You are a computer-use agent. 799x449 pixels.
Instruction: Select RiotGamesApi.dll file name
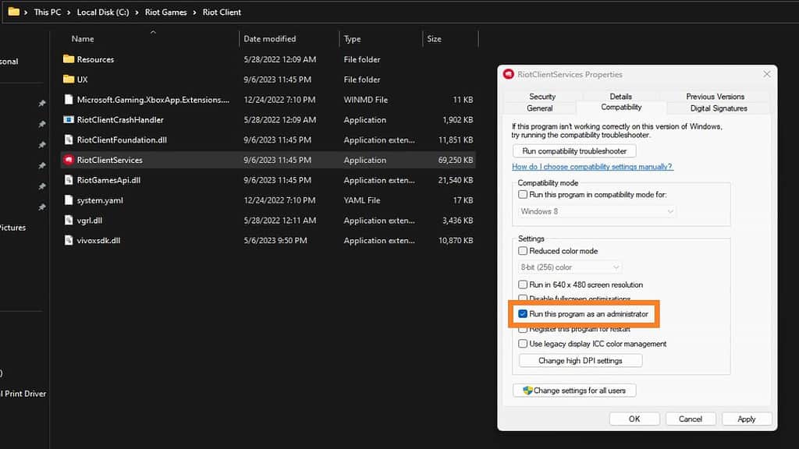point(108,180)
